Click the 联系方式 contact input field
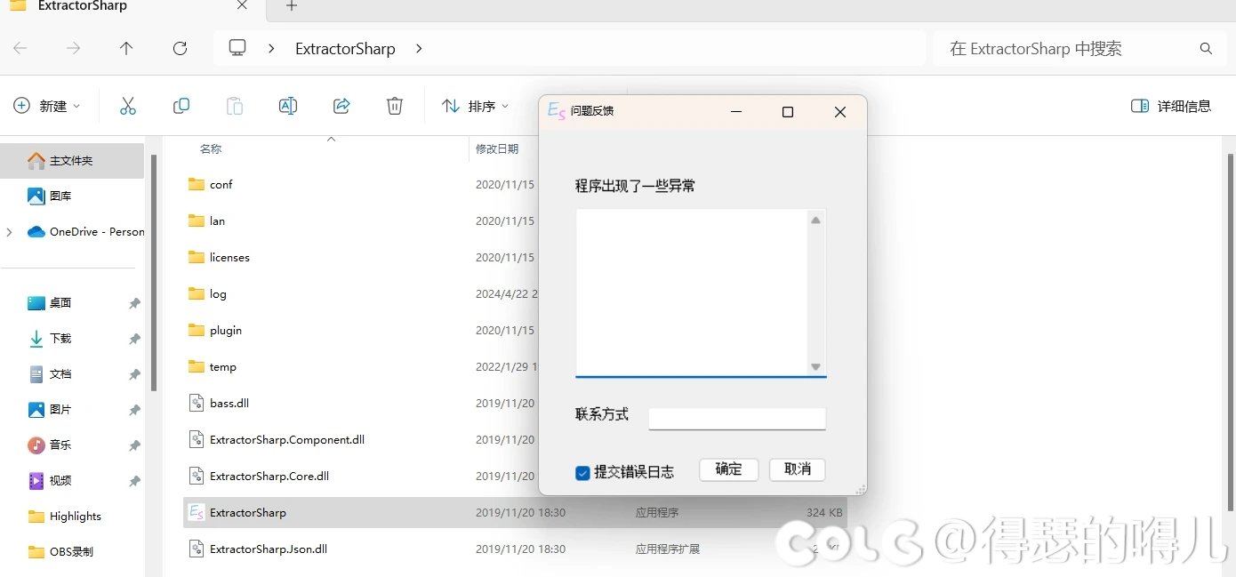Image resolution: width=1236 pixels, height=577 pixels. (x=737, y=419)
